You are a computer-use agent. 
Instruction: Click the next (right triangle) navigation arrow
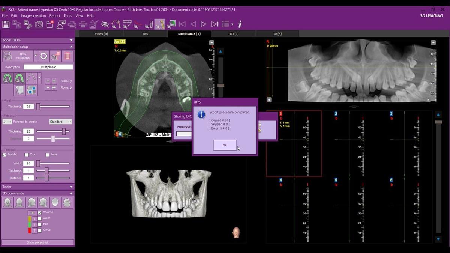pyautogui.click(x=204, y=24)
